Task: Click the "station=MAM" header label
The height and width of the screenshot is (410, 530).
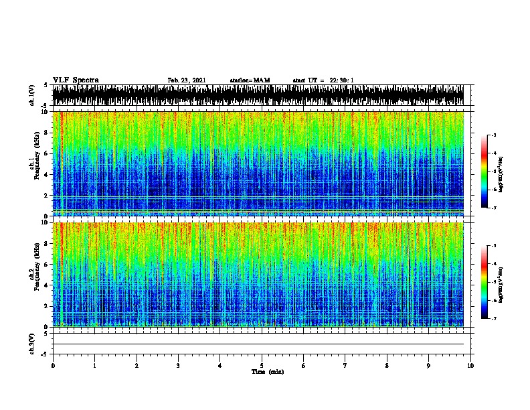Action: click(x=250, y=80)
